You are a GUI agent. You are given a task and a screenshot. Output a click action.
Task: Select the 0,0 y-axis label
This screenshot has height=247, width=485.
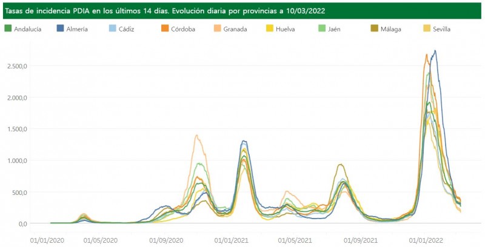pos(23,224)
